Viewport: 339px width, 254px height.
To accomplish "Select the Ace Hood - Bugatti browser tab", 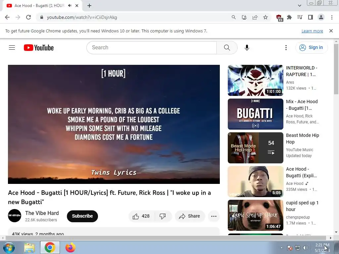I will (x=39, y=6).
